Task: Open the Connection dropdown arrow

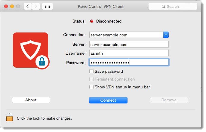Action: (166, 35)
